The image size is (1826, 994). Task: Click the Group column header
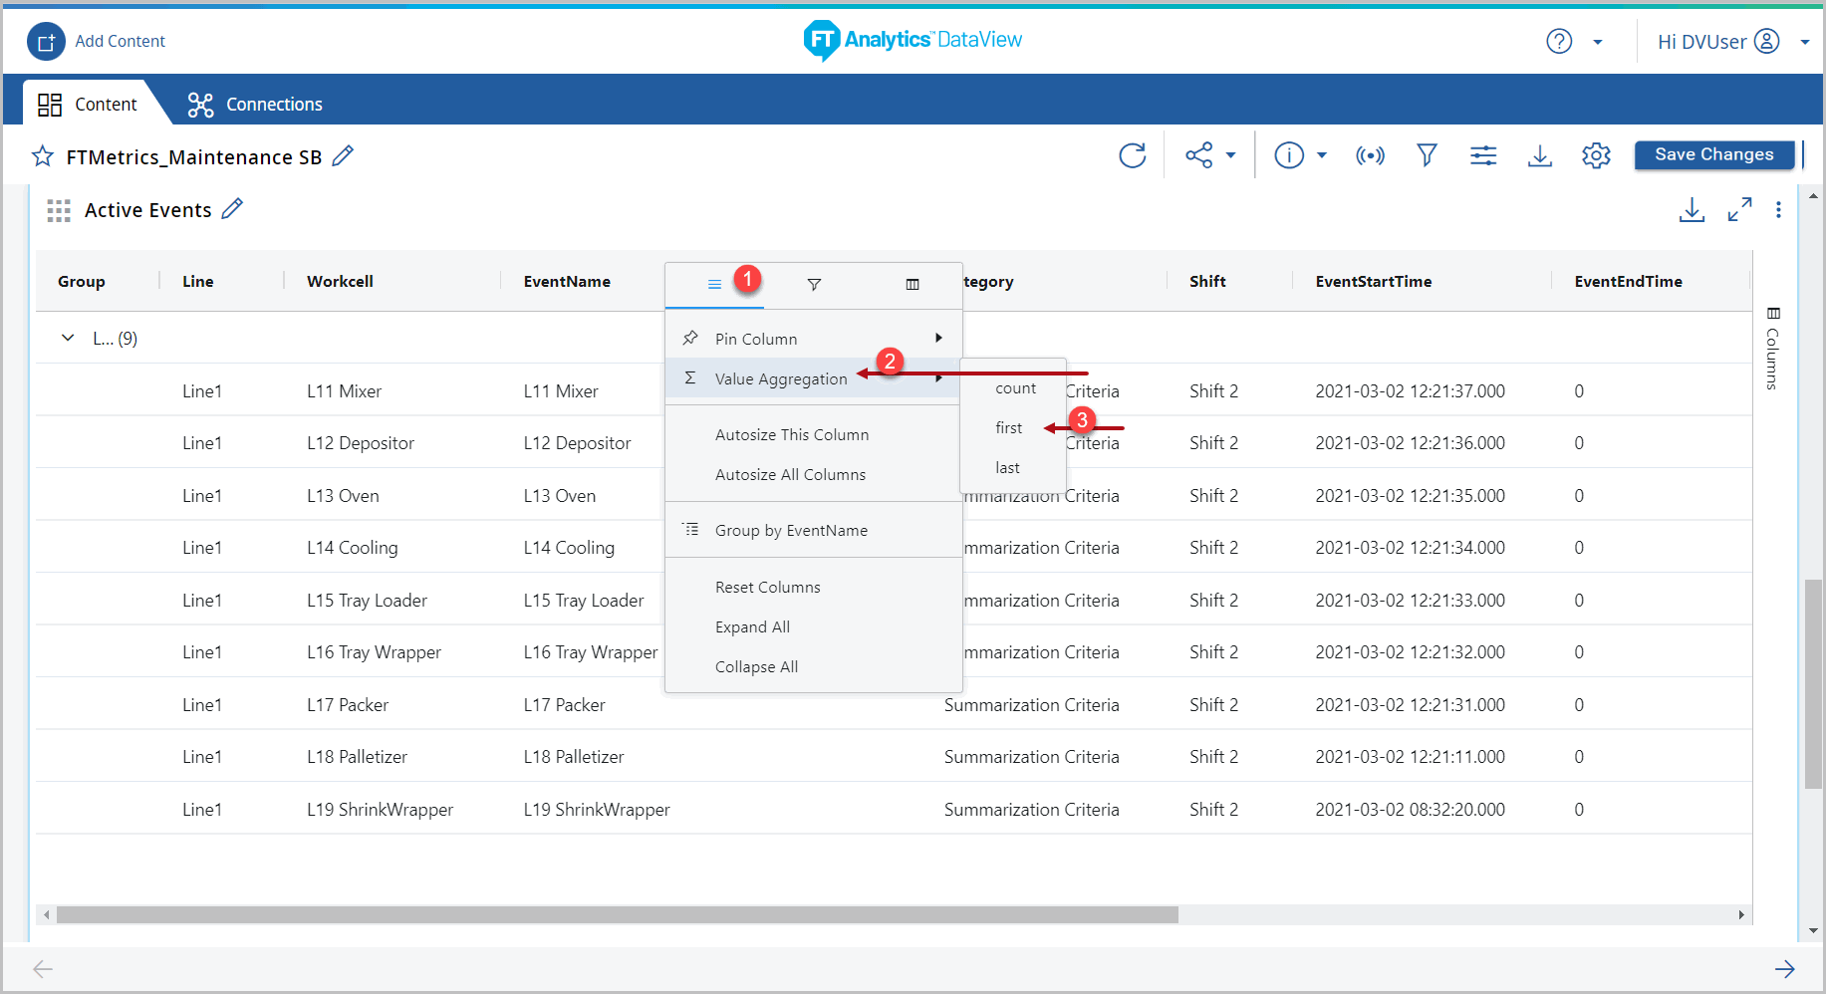[82, 281]
